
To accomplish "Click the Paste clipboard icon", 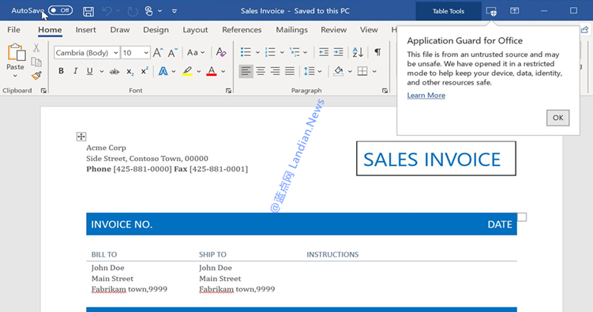I will click(x=17, y=52).
